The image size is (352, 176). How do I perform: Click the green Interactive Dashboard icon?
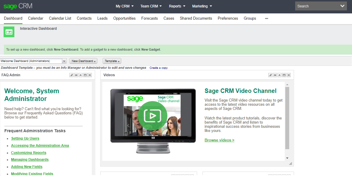coord(9,32)
